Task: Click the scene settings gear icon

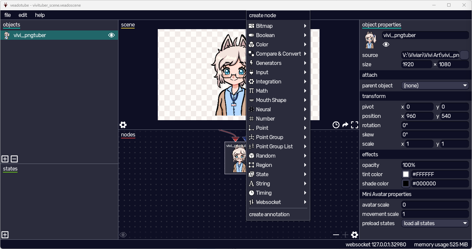Action: click(x=123, y=125)
